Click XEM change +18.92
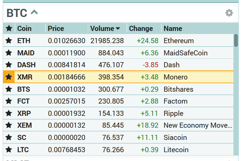The image size is (248, 161). pos(148,125)
